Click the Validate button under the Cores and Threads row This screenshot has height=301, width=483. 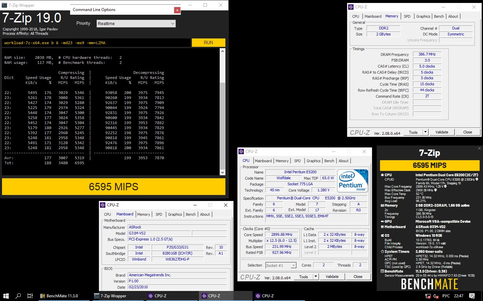coord(332,277)
